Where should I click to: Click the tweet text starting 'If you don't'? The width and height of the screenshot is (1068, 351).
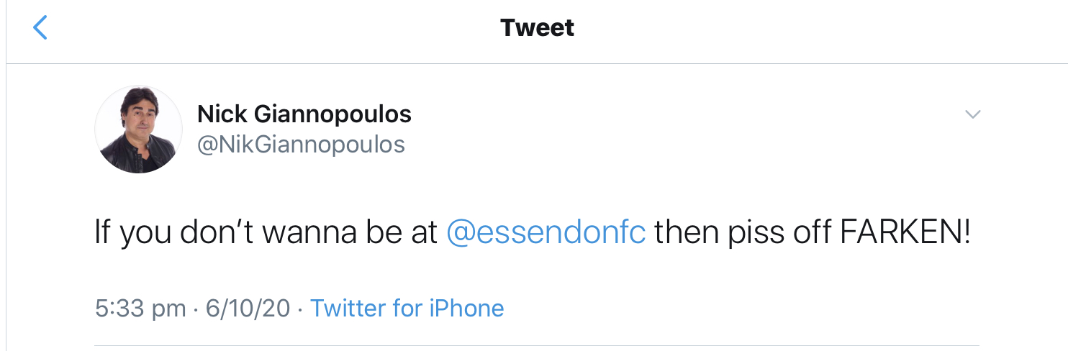(x=533, y=233)
